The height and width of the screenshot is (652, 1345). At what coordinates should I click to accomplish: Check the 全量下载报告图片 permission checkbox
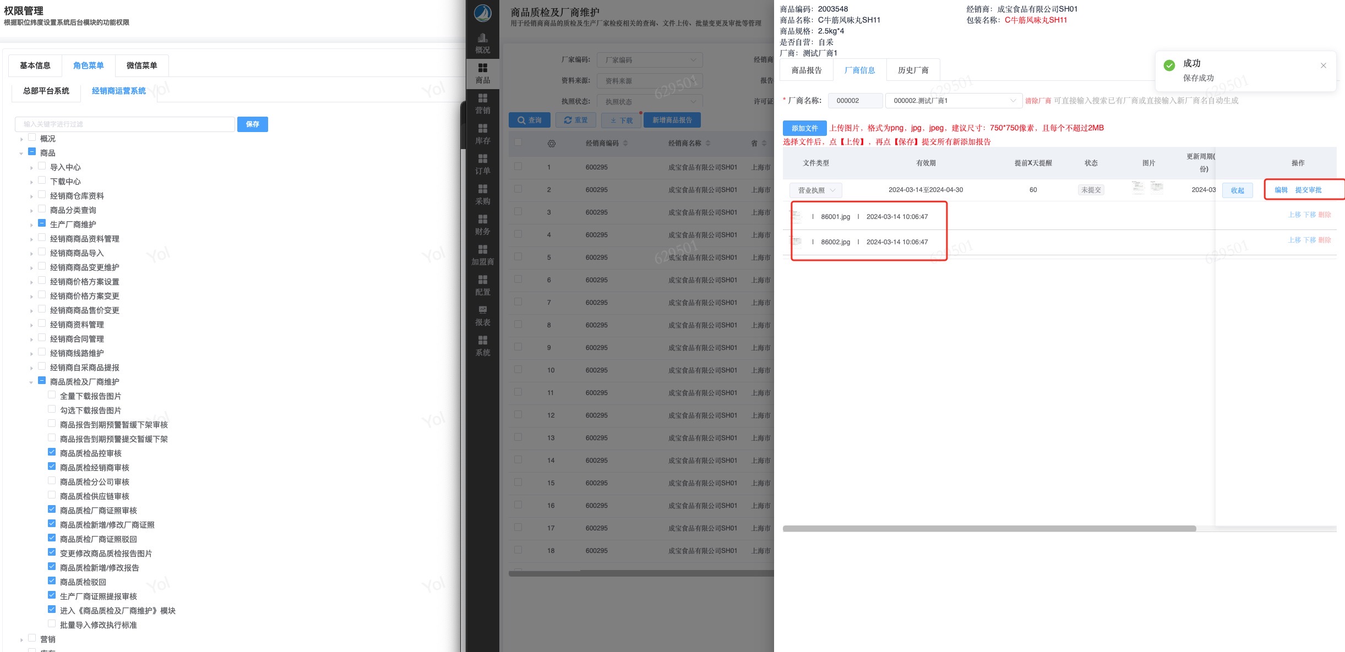tap(52, 395)
